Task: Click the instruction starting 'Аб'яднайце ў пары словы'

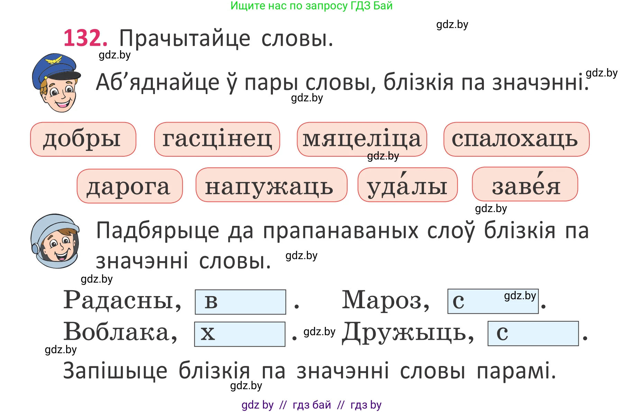Action: tap(342, 82)
